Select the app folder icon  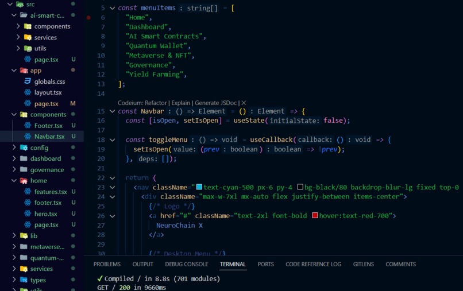[x=24, y=71]
